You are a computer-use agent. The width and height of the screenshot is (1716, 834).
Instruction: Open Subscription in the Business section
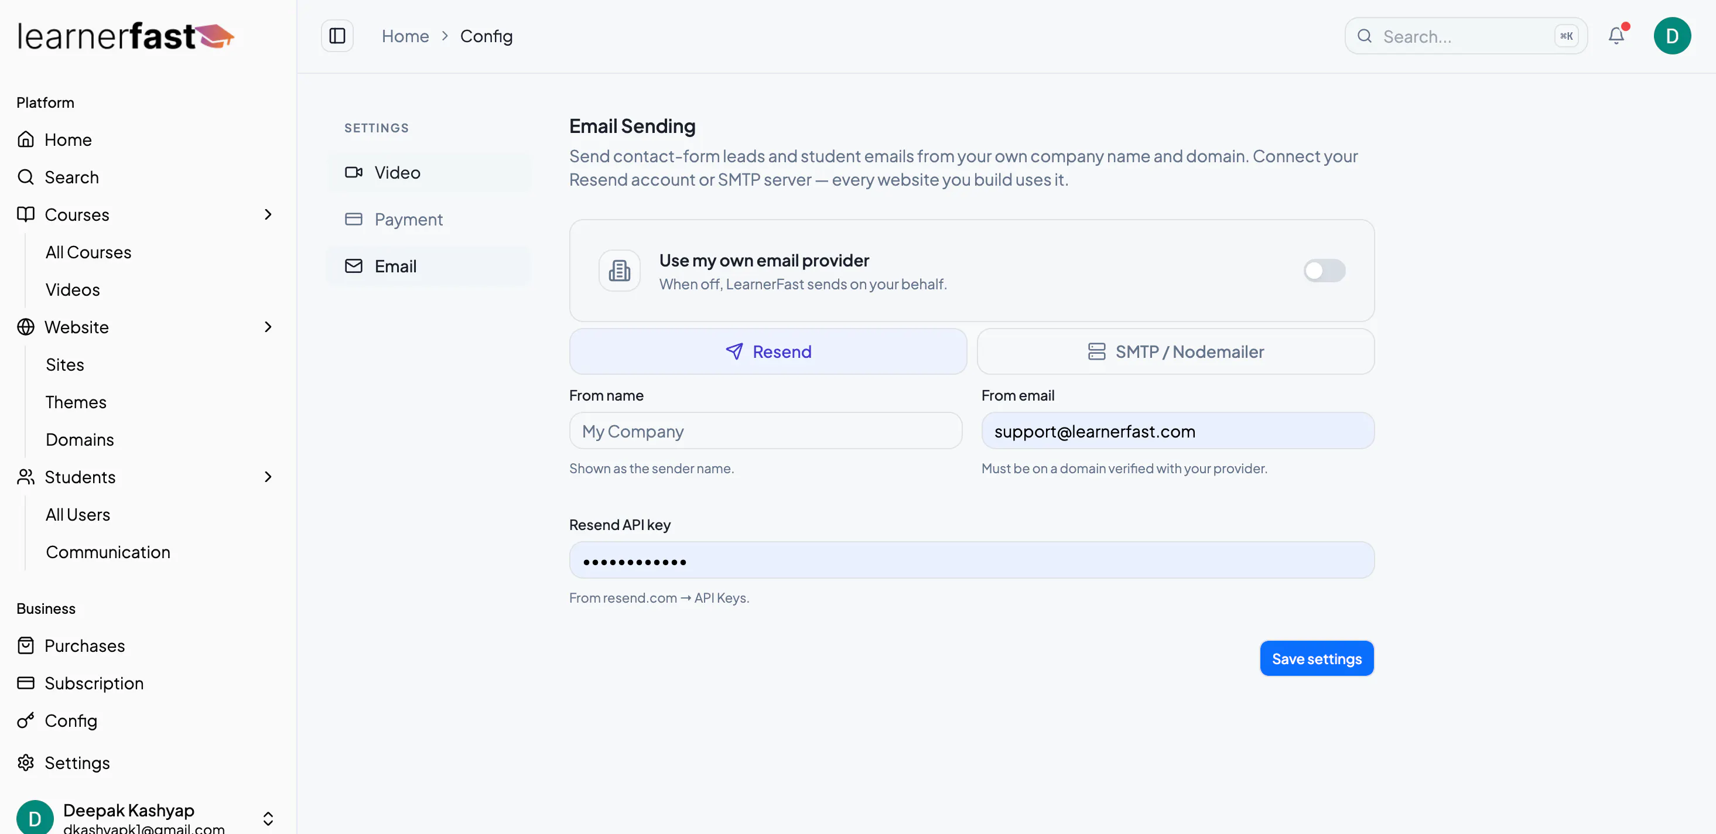(94, 683)
